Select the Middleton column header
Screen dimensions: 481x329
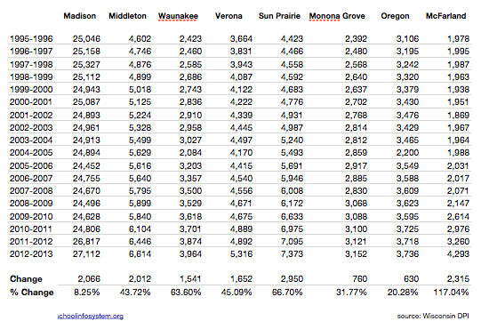pos(128,16)
